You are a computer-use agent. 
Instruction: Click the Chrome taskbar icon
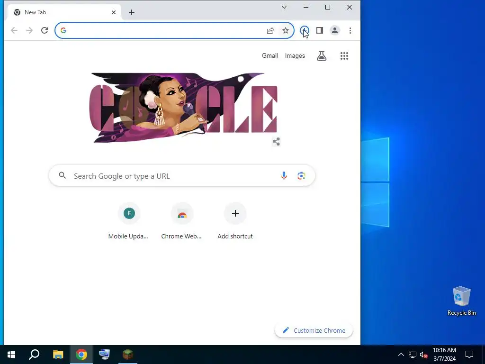[81, 355]
